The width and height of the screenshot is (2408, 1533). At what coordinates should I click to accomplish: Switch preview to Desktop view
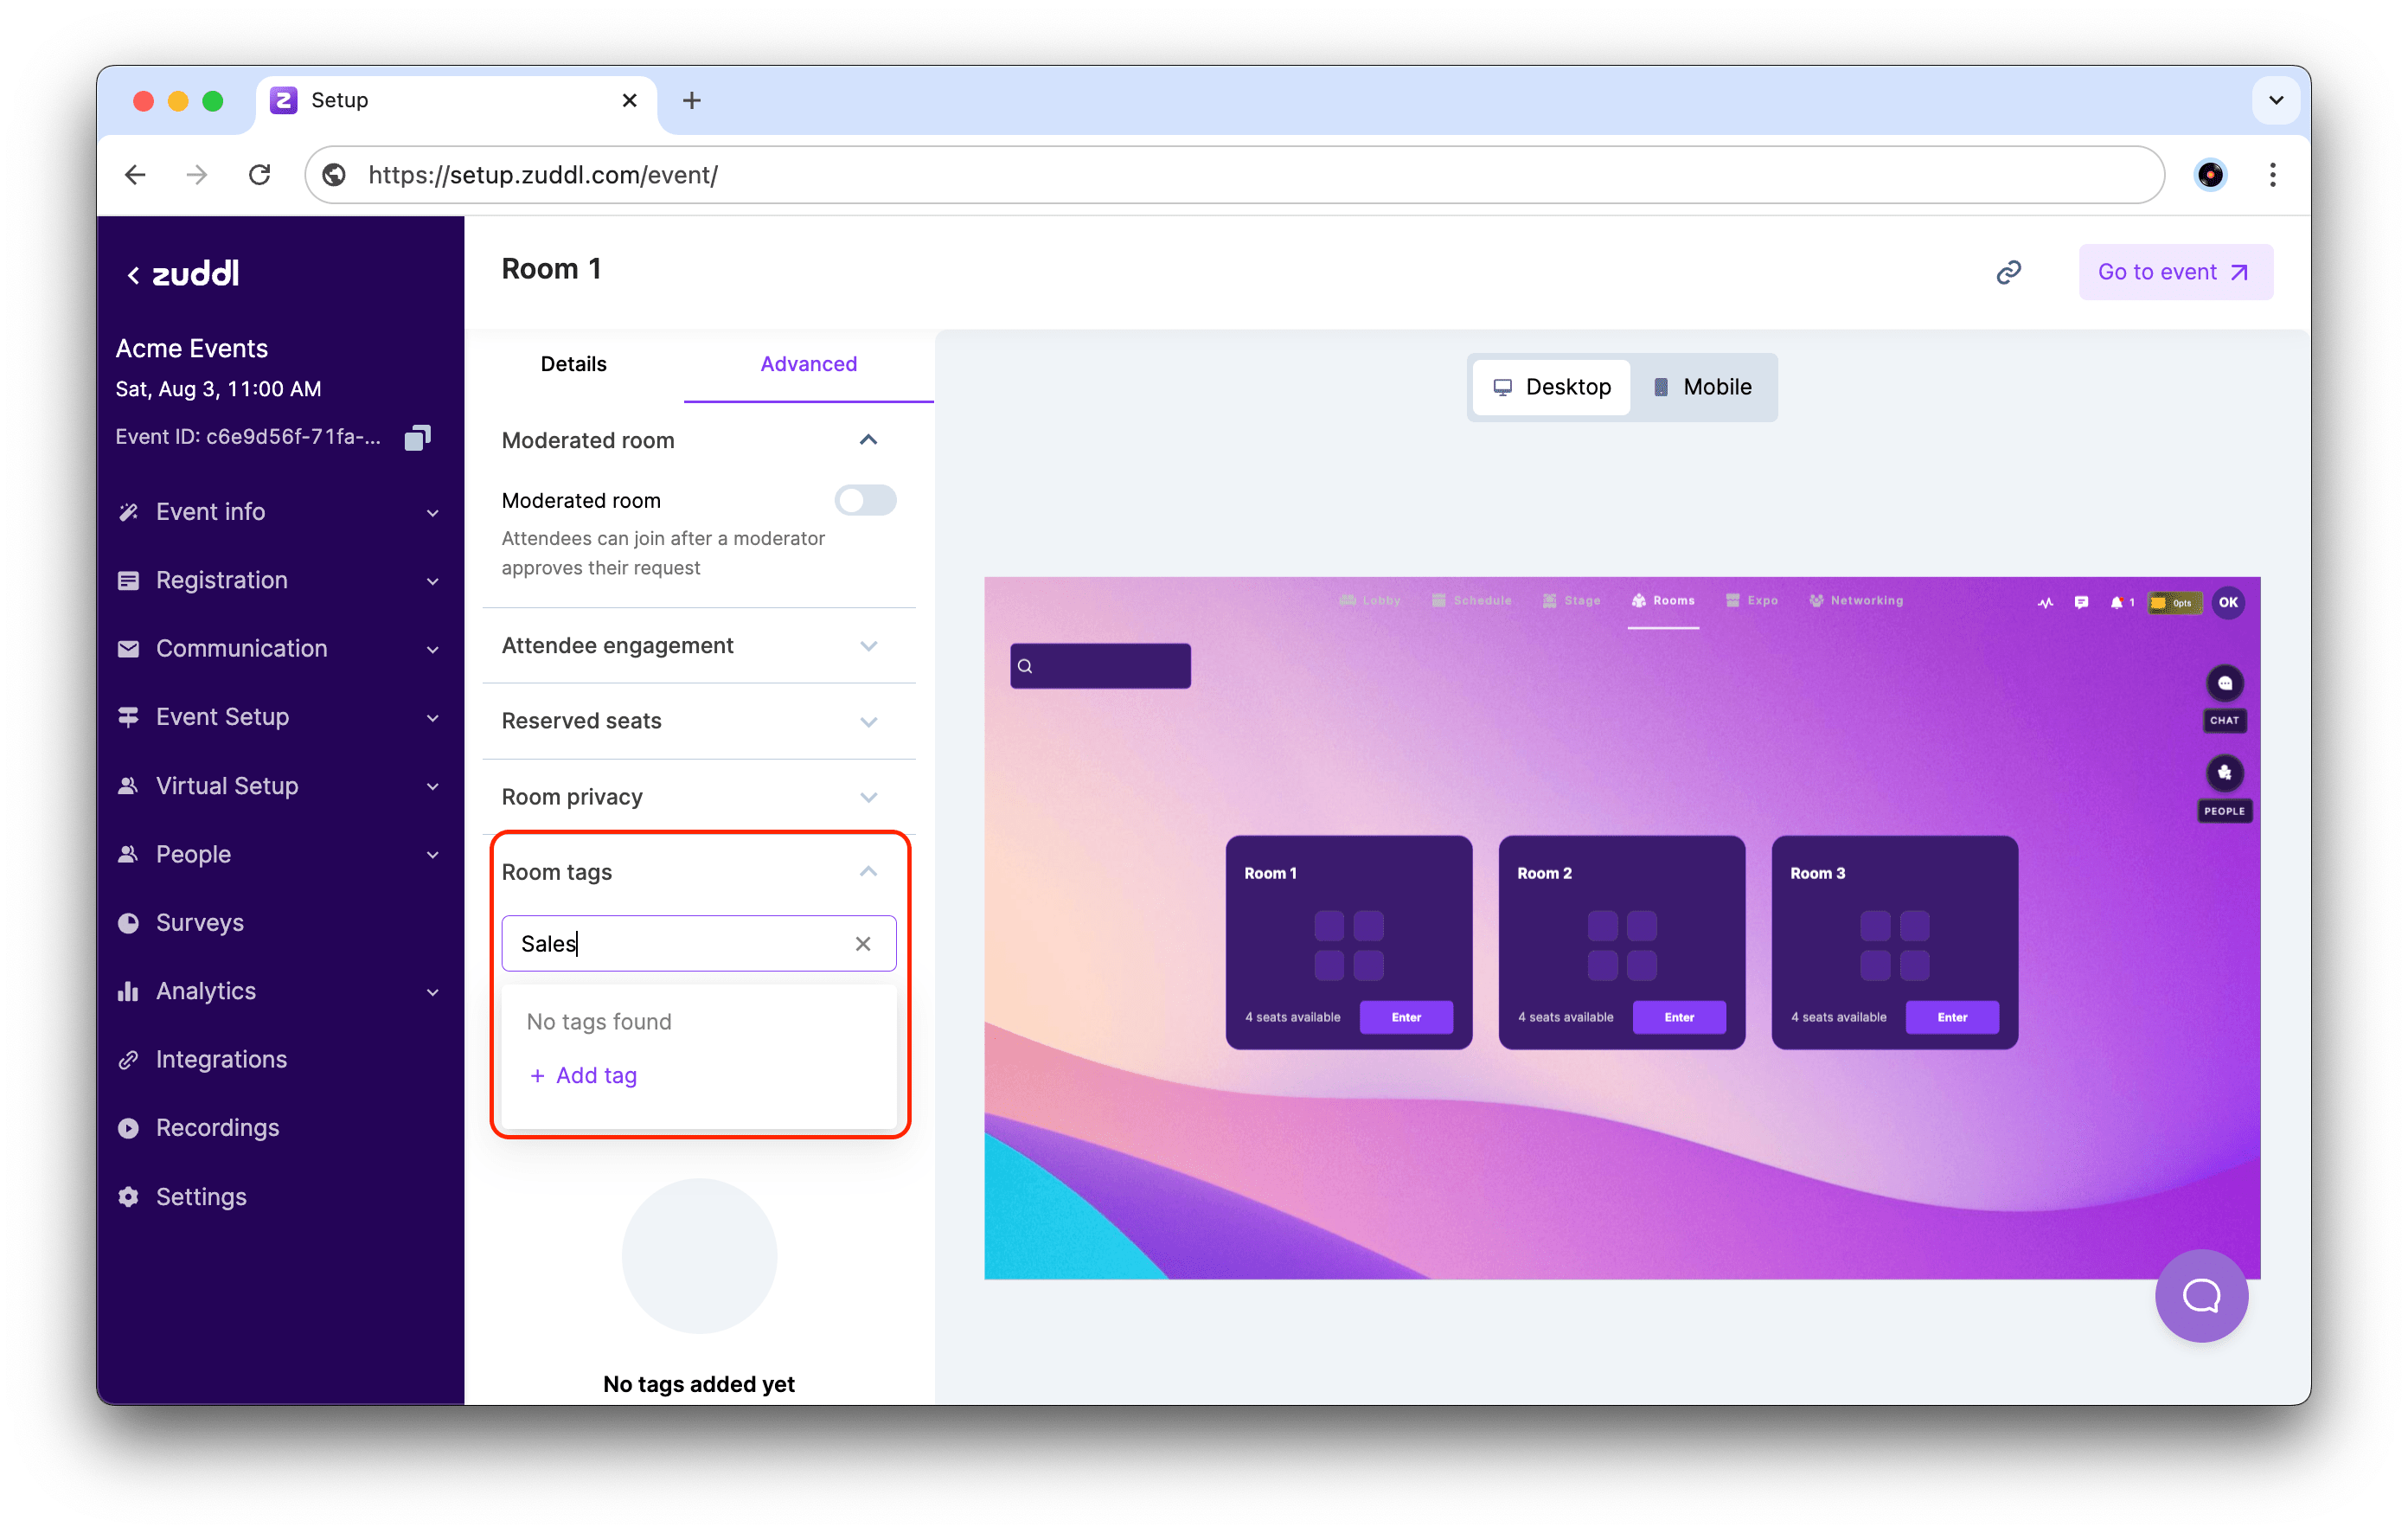click(1551, 387)
